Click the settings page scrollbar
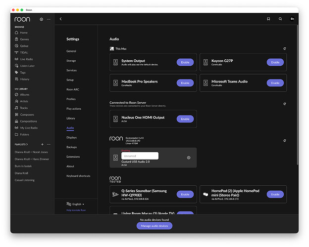The image size is (309, 247). [x=297, y=94]
